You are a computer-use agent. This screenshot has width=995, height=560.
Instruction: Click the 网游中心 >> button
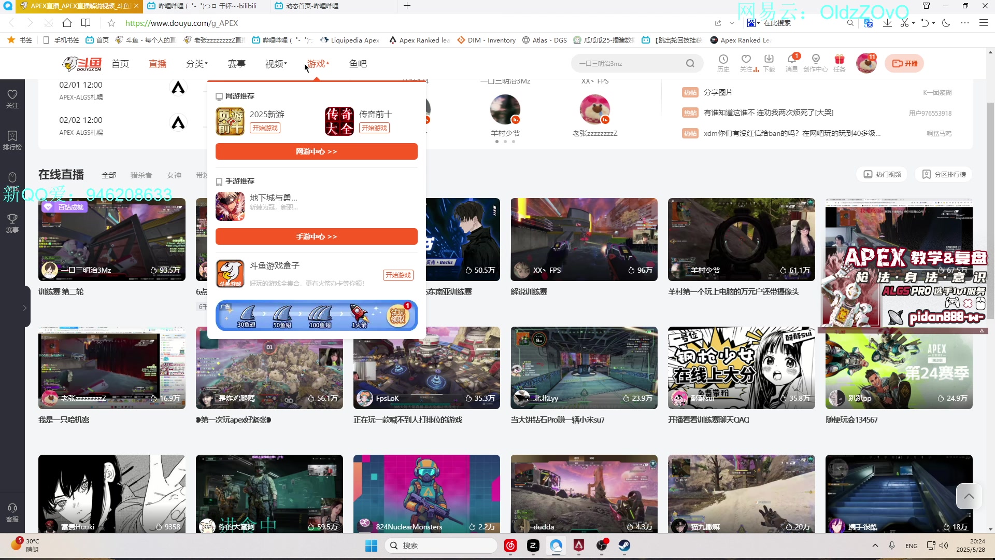(316, 151)
